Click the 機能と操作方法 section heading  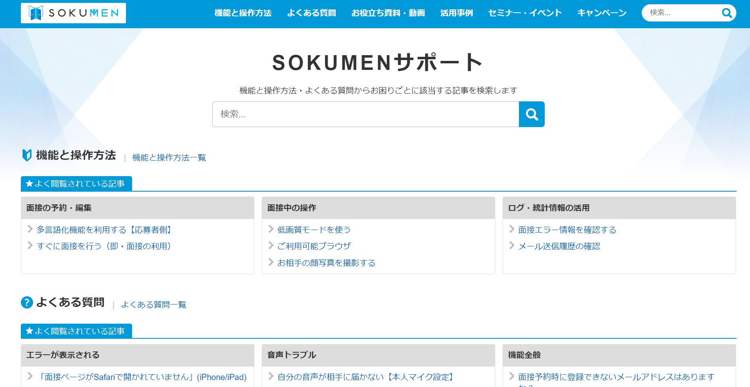click(76, 155)
